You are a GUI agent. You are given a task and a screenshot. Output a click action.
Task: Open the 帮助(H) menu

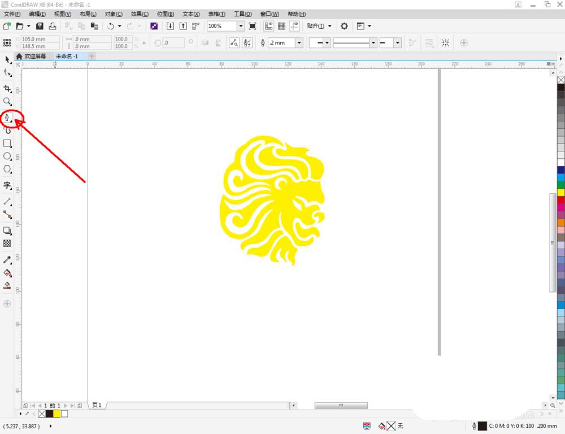pos(297,14)
